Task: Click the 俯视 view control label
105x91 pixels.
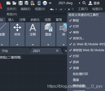Action: point(3,57)
